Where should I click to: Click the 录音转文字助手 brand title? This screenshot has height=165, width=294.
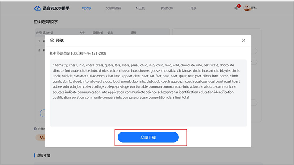[x=56, y=8]
